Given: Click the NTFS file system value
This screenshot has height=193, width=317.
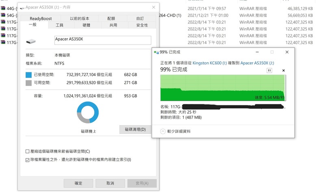Looking at the screenshot, I should coord(59,63).
